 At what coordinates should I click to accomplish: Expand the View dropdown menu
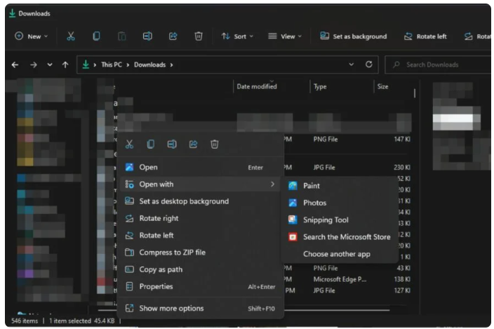(284, 36)
